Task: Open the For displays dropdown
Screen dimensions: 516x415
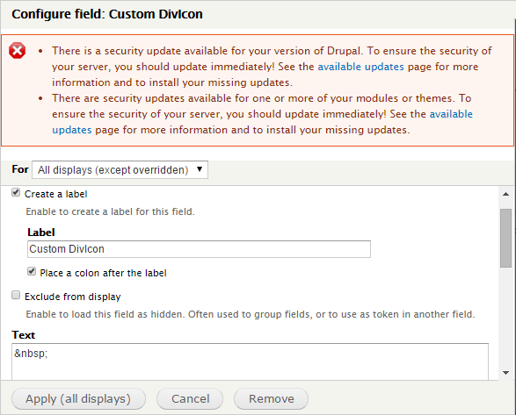Action: coord(120,169)
